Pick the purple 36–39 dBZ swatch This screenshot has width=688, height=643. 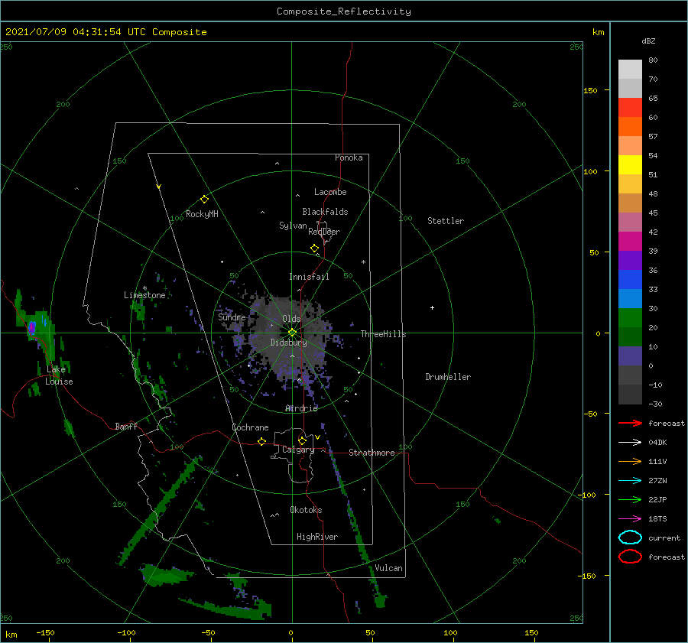(x=630, y=261)
